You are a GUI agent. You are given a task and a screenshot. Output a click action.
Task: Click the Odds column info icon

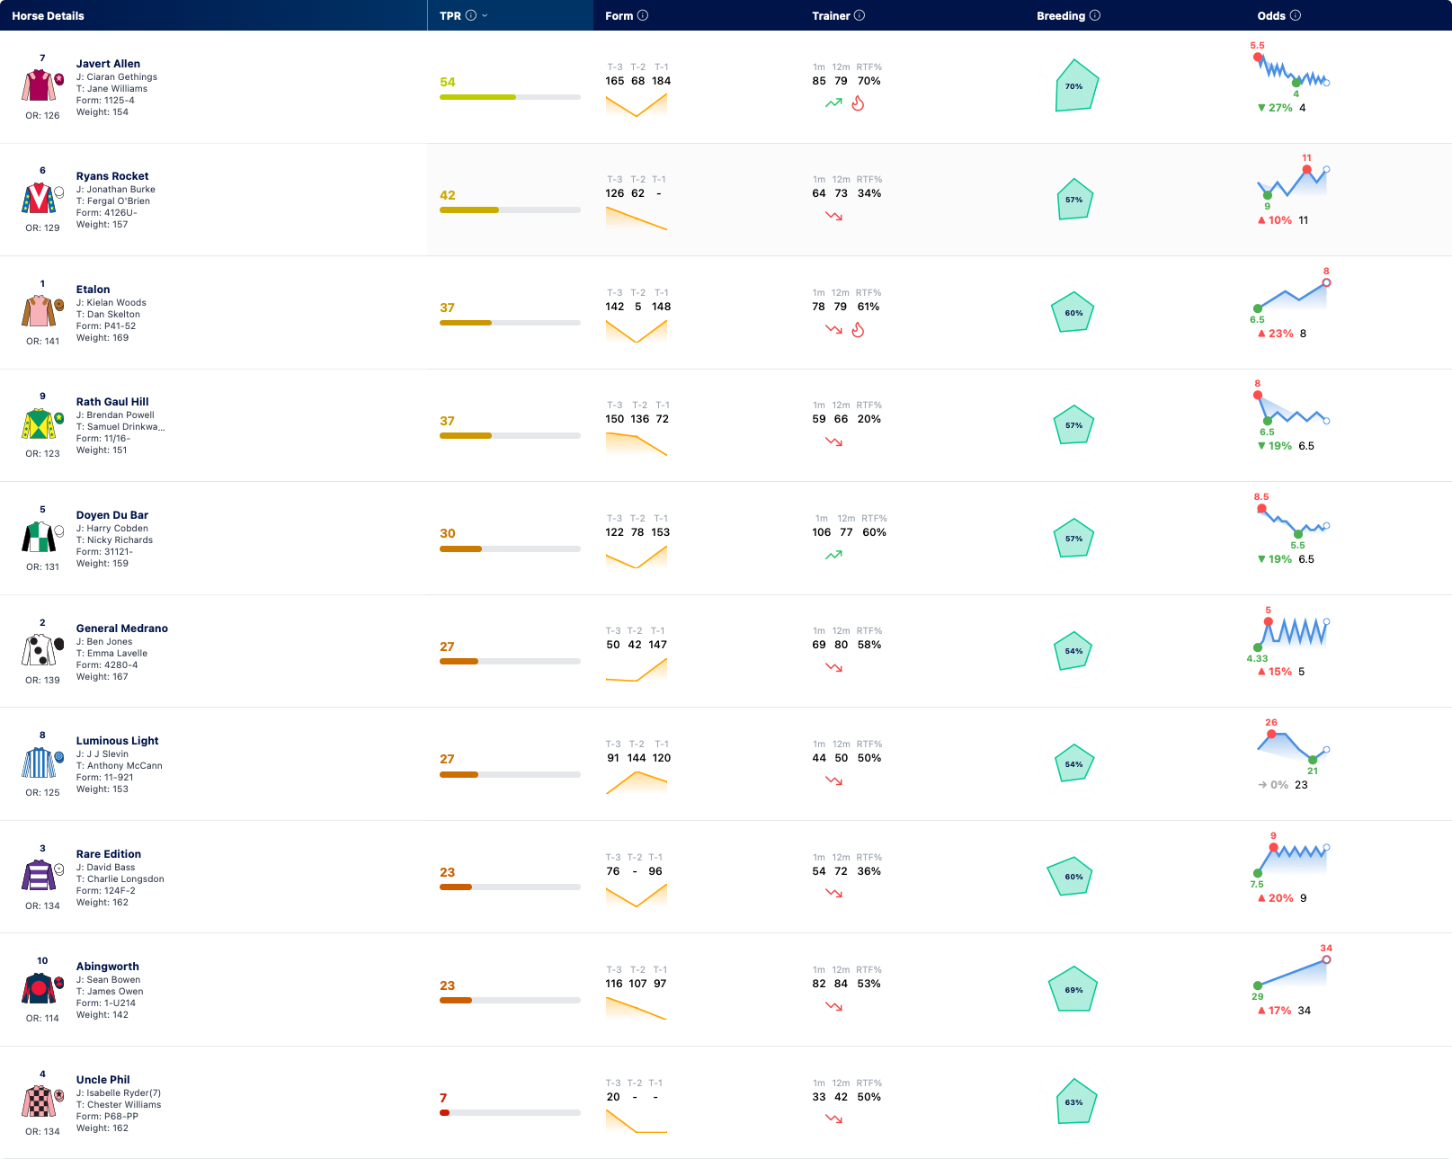(x=1296, y=15)
